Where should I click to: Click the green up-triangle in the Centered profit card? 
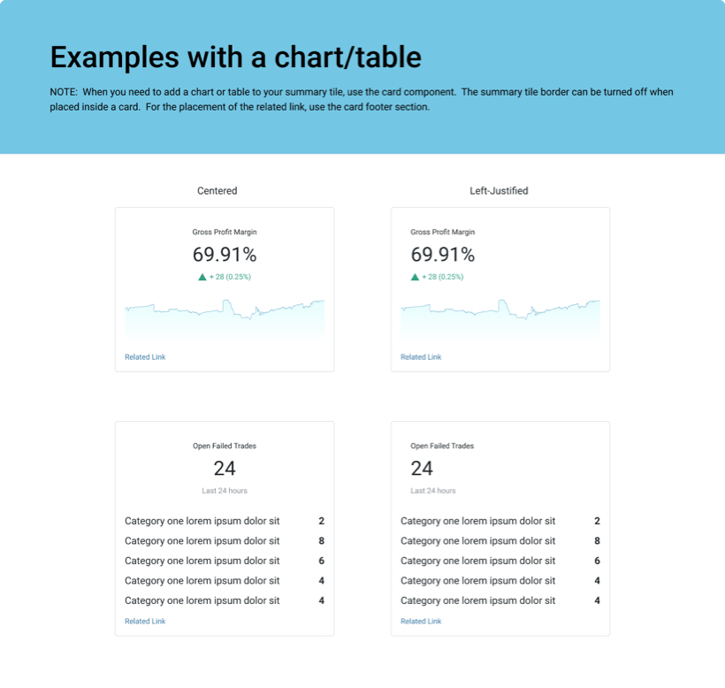[202, 277]
